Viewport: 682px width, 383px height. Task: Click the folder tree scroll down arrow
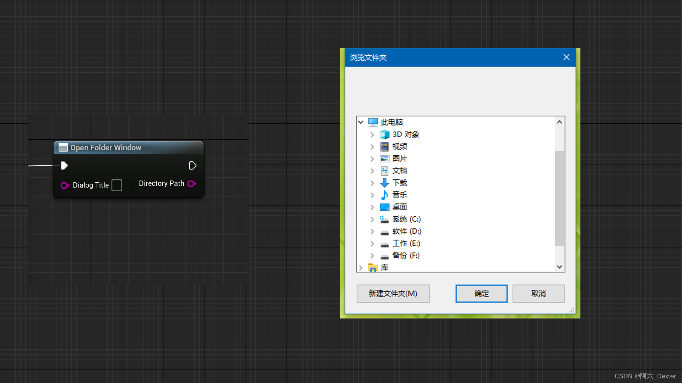click(x=559, y=267)
